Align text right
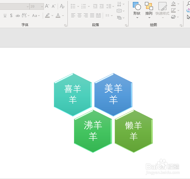 [x=86, y=15]
